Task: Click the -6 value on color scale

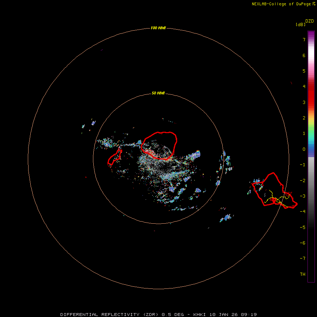Action: click(303, 243)
